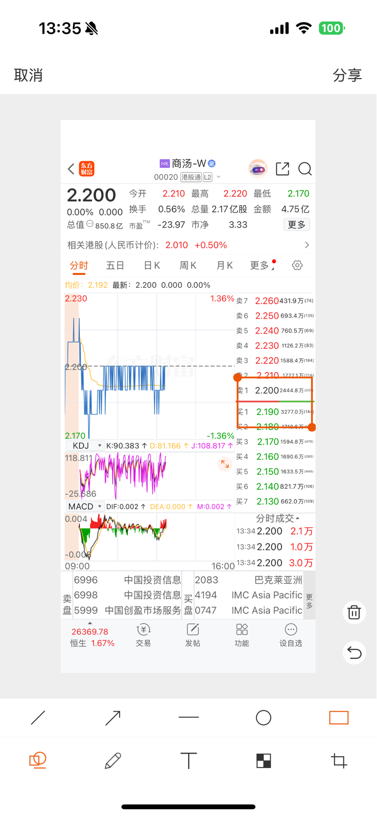This screenshot has width=377, height=817.
Task: Tap sell broker 5999 中国创盈市场服务
Action: (127, 610)
